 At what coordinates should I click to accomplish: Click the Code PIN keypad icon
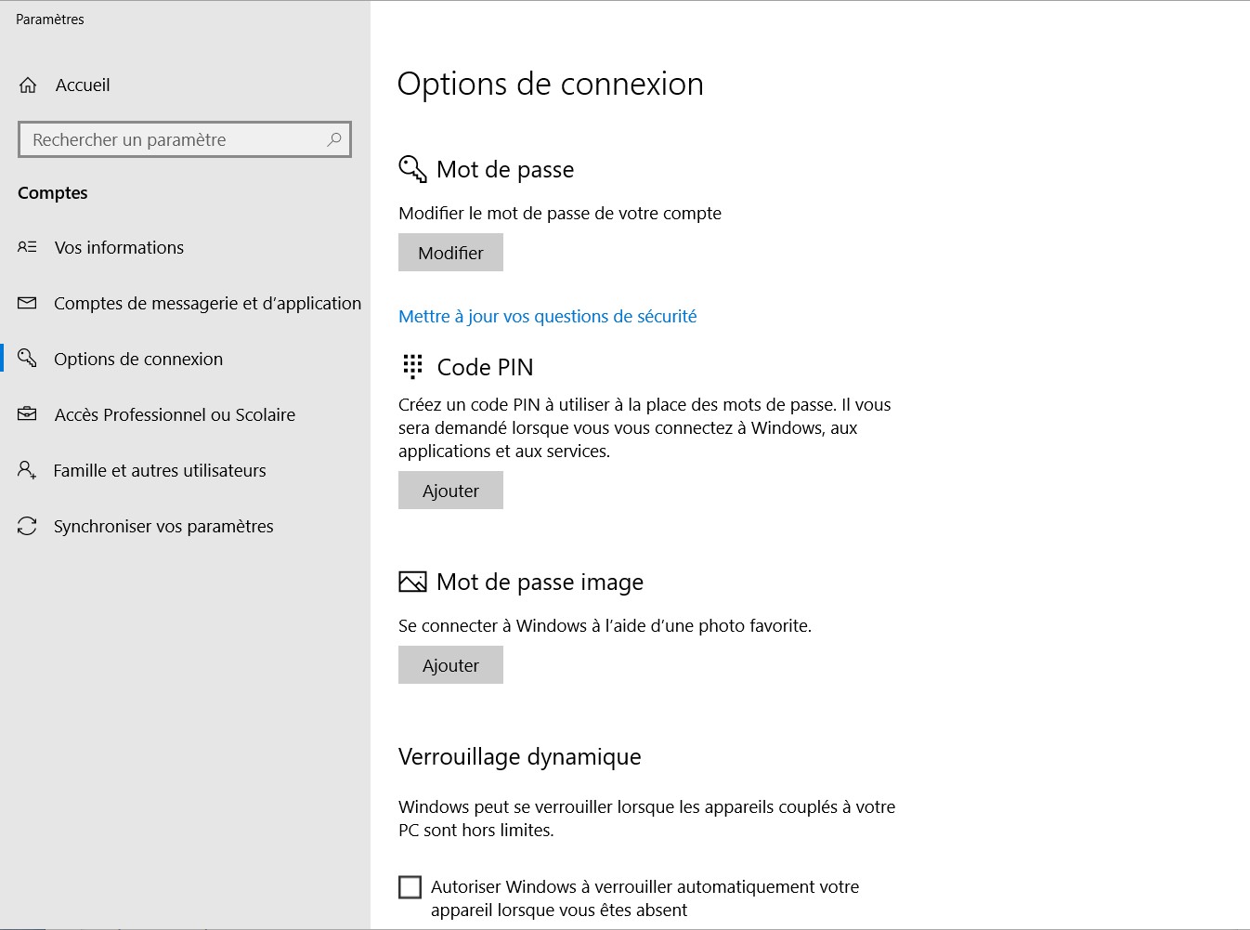click(x=412, y=366)
